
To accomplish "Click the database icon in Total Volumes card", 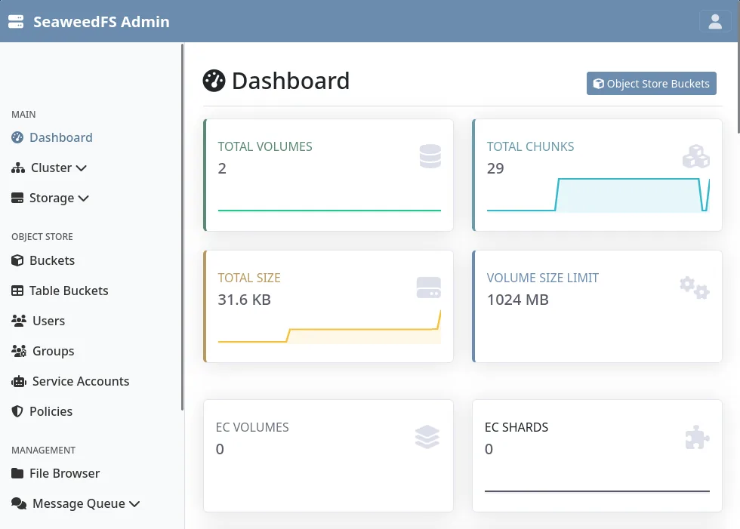I will [x=430, y=156].
